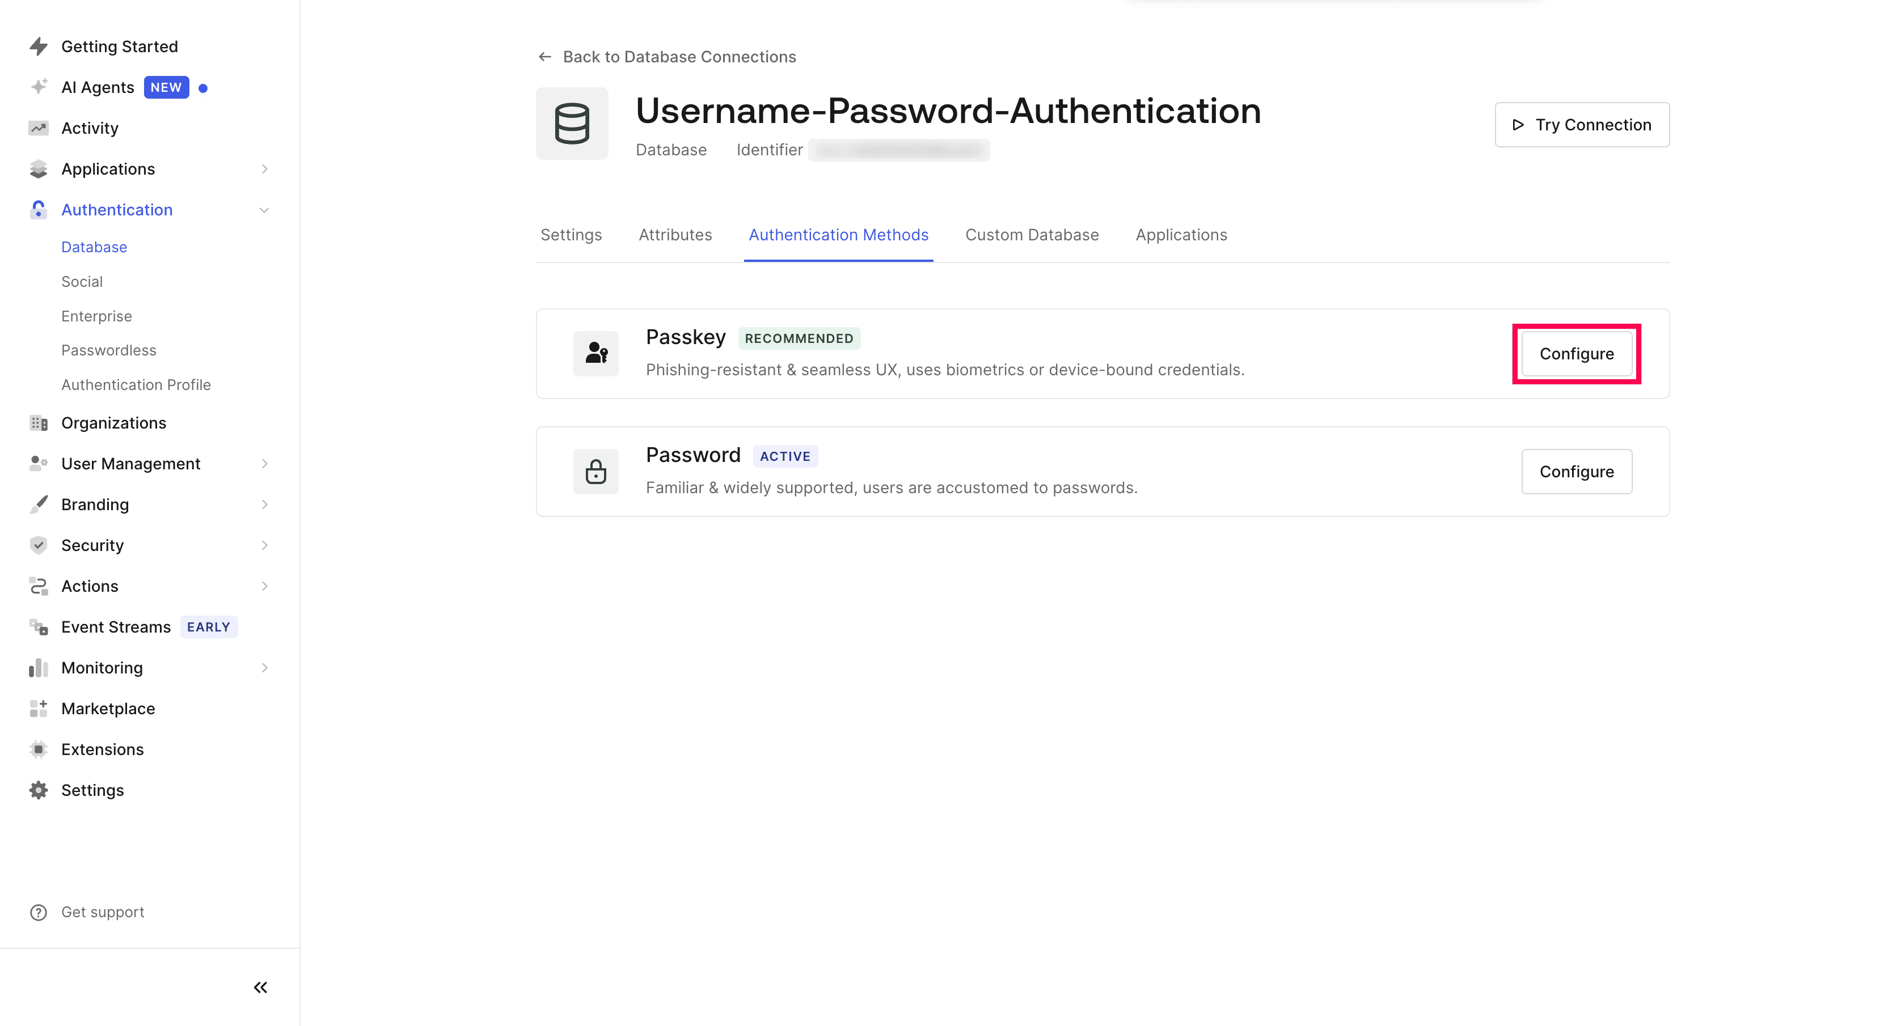Viewport: 1884px width, 1026px height.
Task: Switch to the Attributes tab
Action: coord(675,235)
